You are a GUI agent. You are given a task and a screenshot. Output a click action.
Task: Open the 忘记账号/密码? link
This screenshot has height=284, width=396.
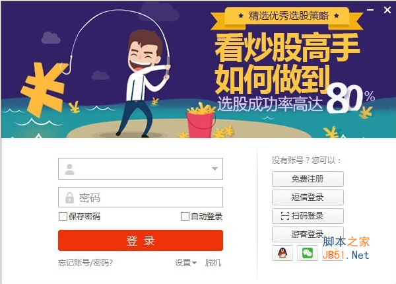85,263
